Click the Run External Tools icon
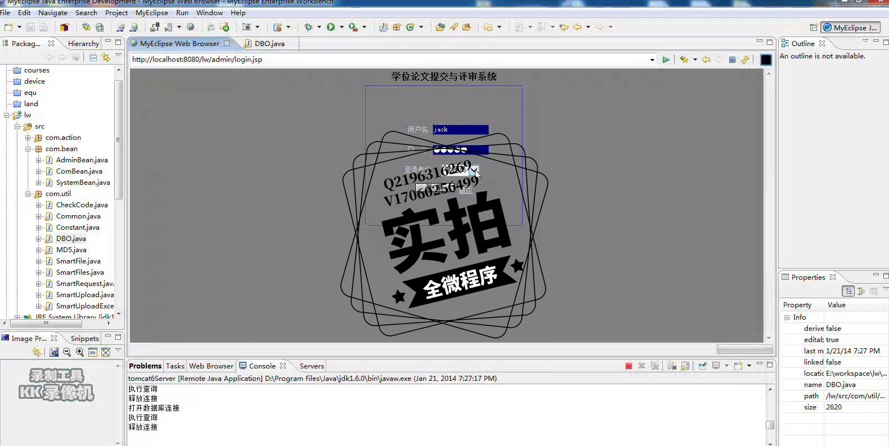Viewport: 889px width, 446px height. click(353, 27)
